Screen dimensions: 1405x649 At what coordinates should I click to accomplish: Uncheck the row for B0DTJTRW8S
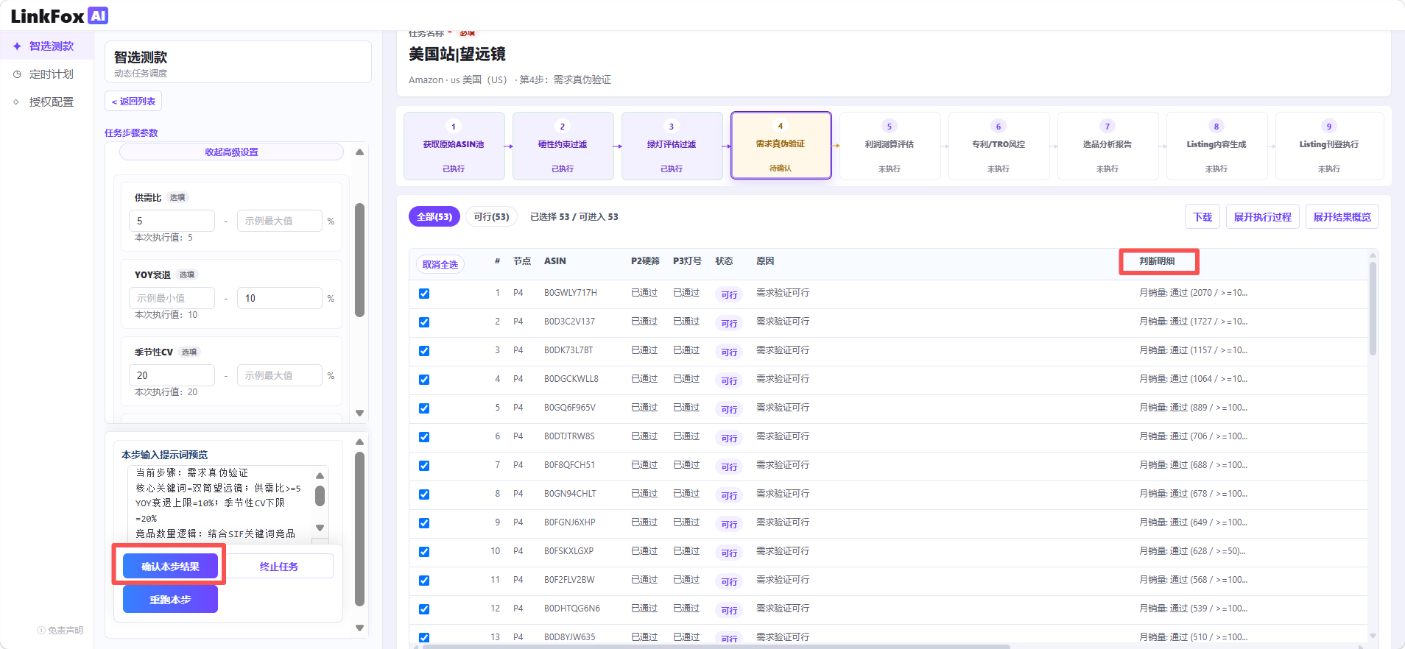(424, 437)
